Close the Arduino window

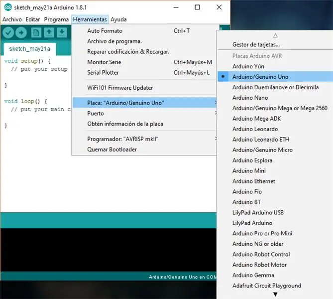coord(219,7)
